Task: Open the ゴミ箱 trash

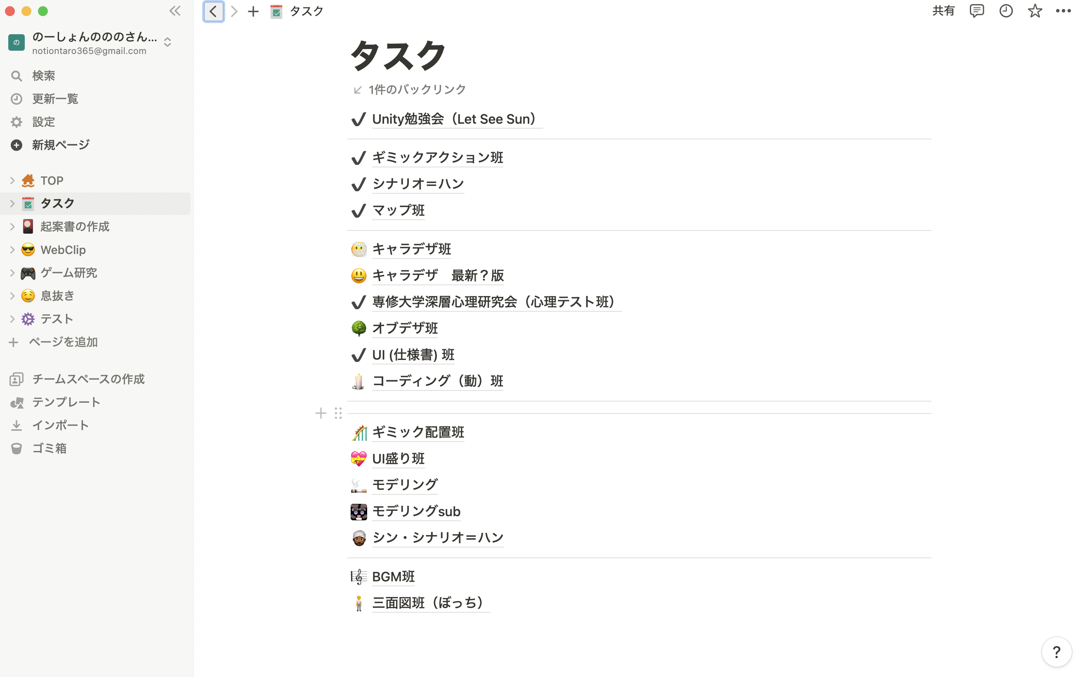Action: point(49,448)
